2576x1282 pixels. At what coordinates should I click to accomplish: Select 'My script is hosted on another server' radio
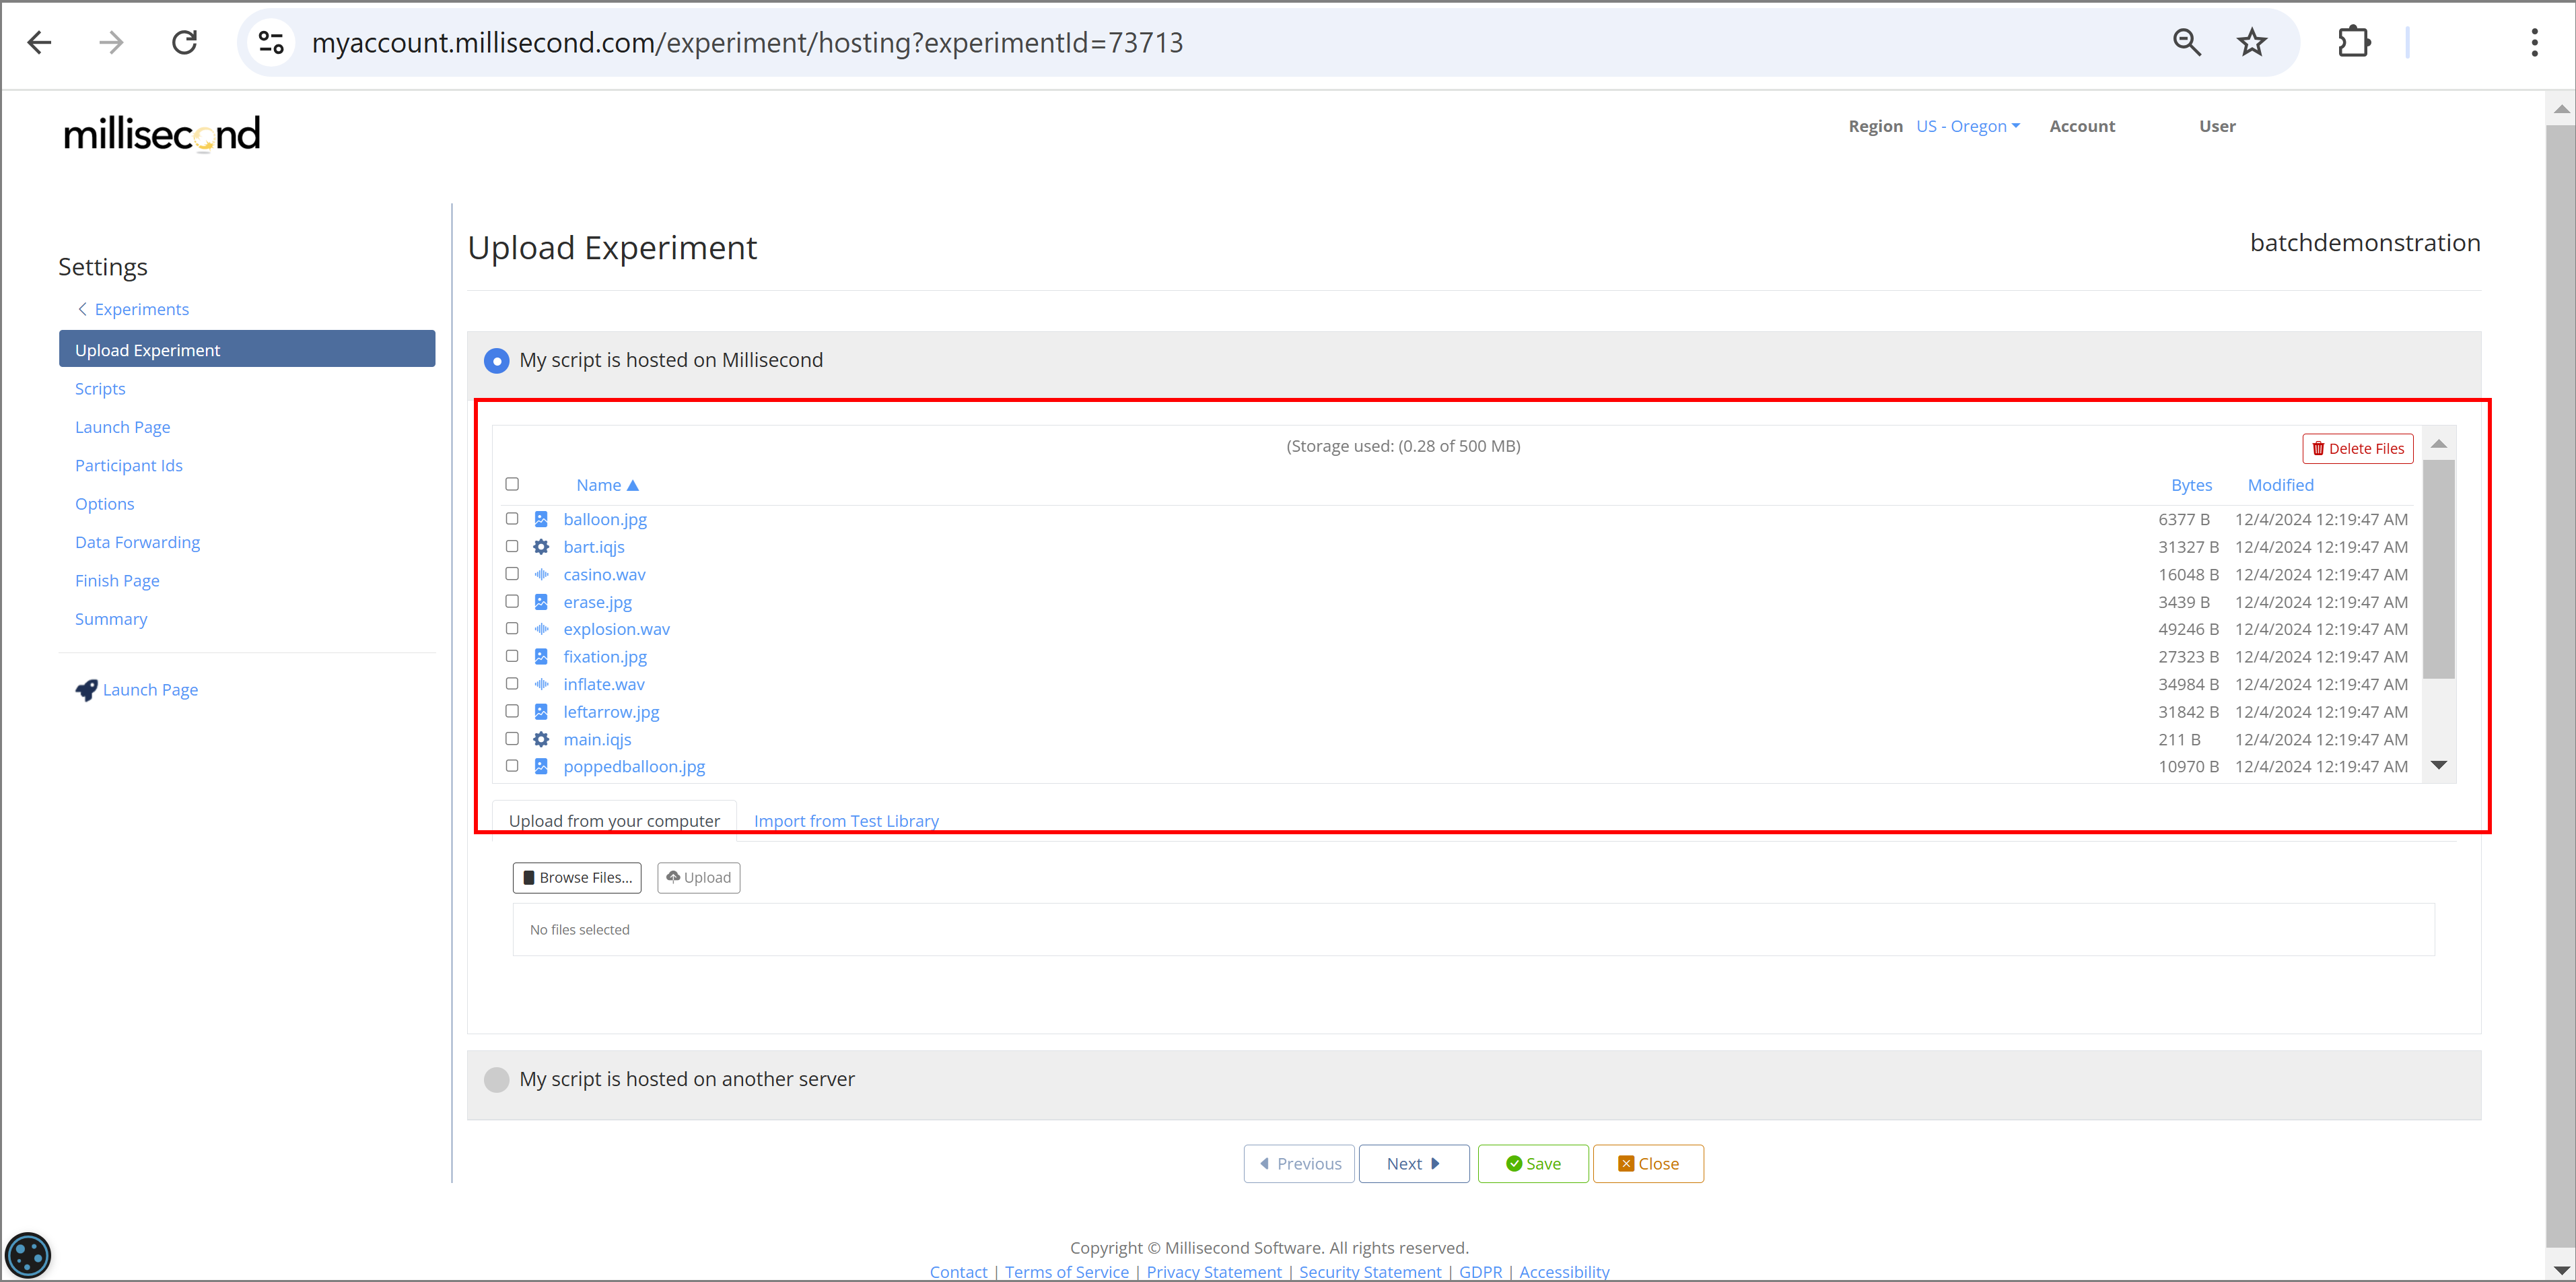click(x=496, y=1080)
